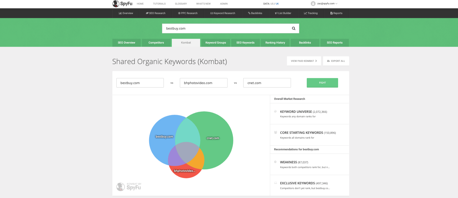Open the Overview nav item
Viewport: 458px width, 198px height.
click(x=126, y=13)
